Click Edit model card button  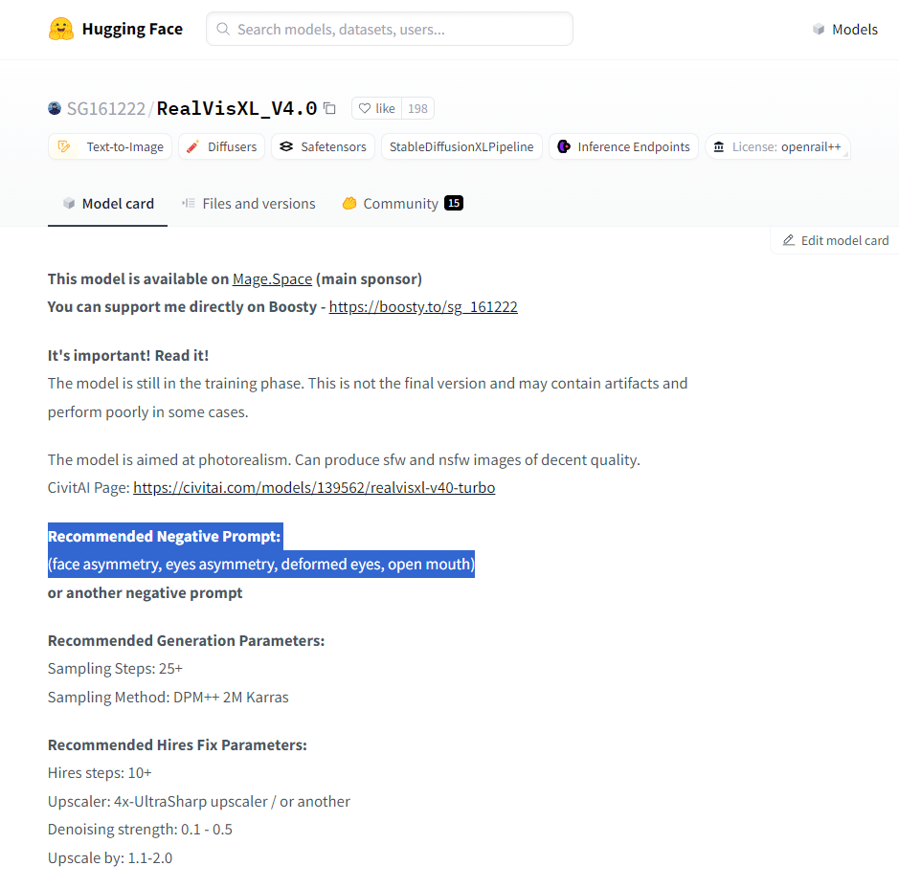click(x=835, y=240)
